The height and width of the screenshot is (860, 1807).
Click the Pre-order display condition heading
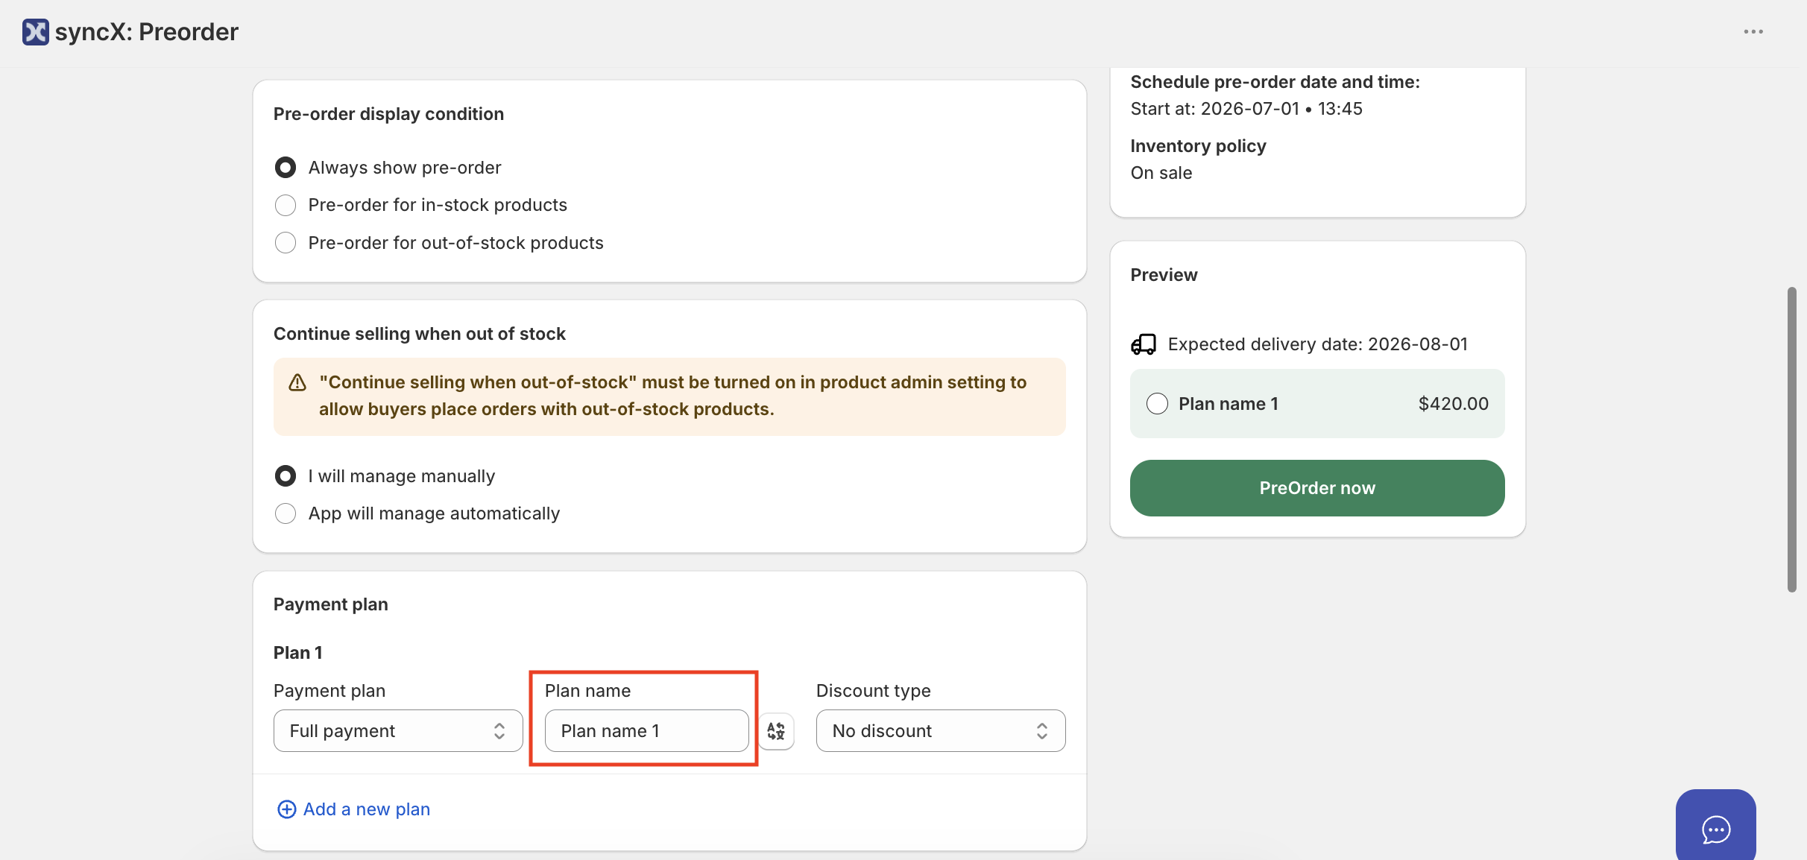(x=389, y=114)
